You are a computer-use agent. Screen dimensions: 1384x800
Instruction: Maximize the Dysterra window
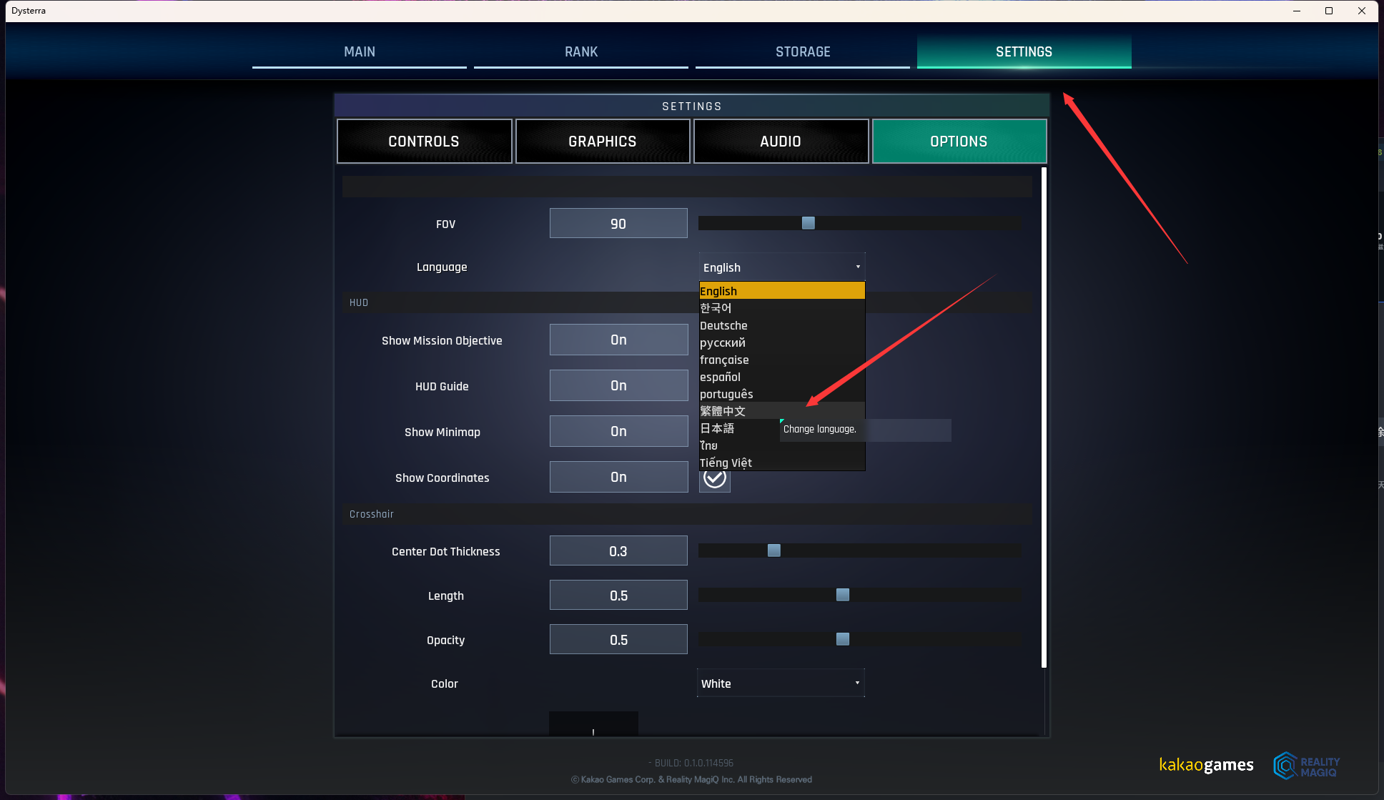tap(1329, 11)
